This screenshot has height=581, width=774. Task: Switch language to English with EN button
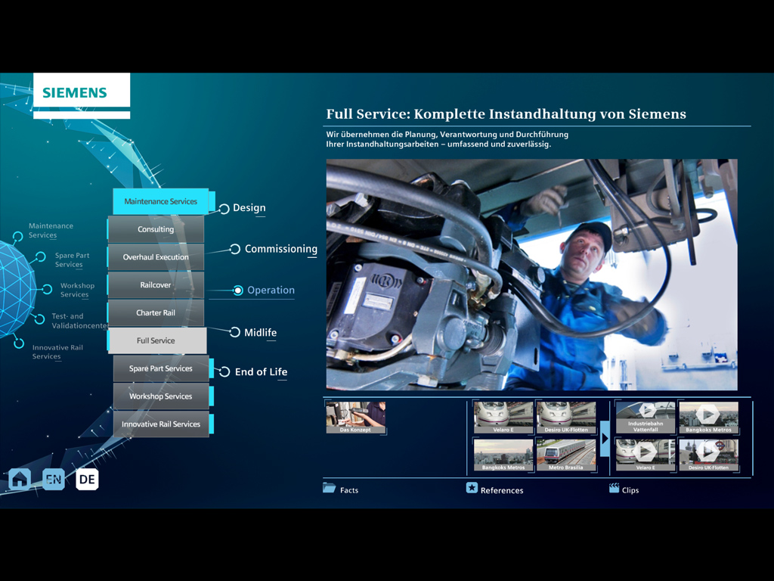coord(54,479)
